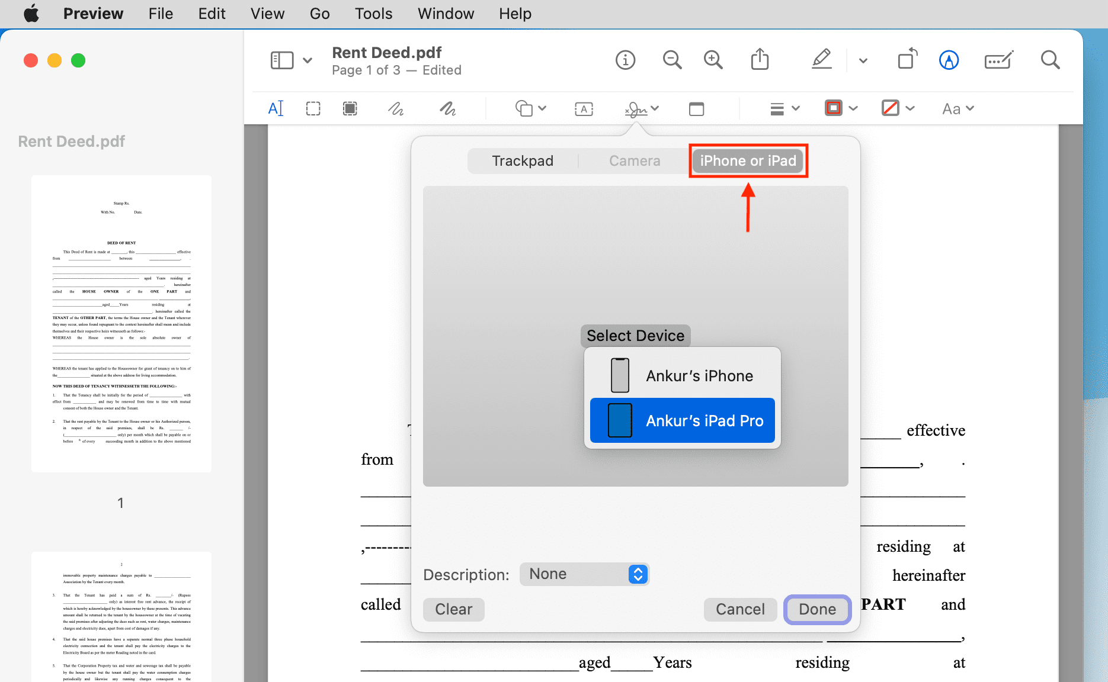
Task: Click the sidebar view icon
Action: 282,60
